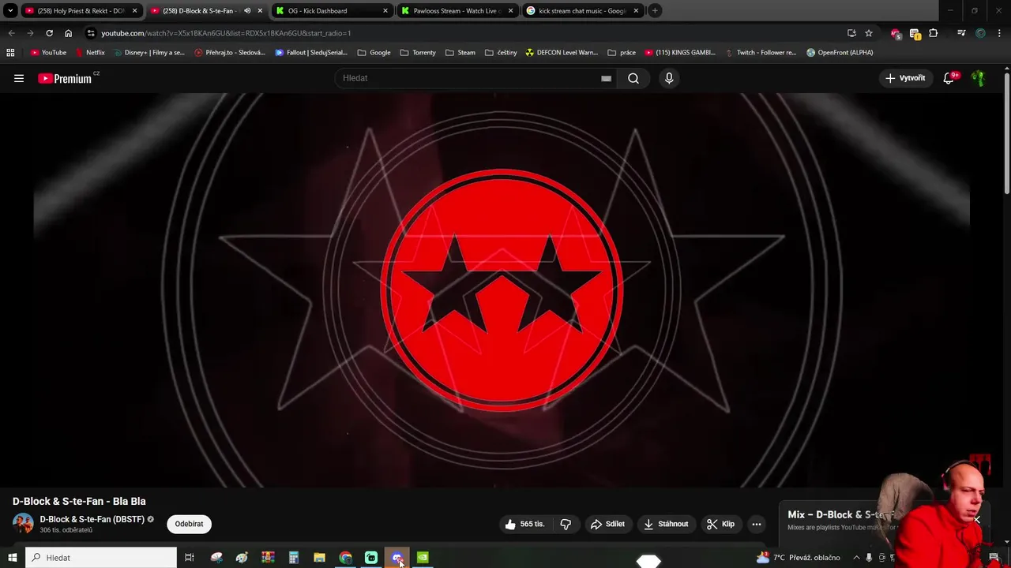Open NVIDIA app on taskbar
Screen dimensions: 1011x568
point(423,558)
